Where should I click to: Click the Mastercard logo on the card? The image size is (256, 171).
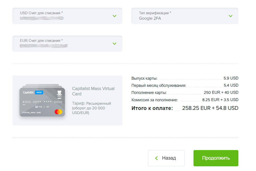coord(58,112)
